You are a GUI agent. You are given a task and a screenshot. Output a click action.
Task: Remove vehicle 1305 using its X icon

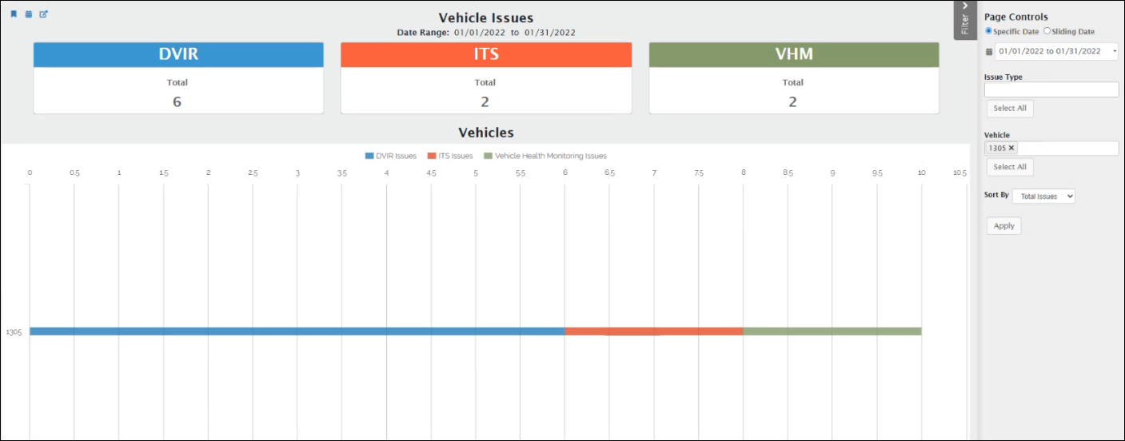(x=1011, y=148)
